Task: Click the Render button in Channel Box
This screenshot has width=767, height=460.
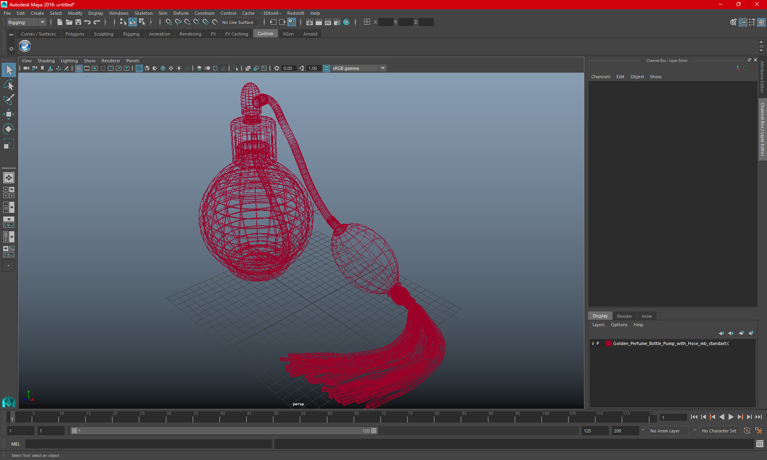Action: point(624,315)
